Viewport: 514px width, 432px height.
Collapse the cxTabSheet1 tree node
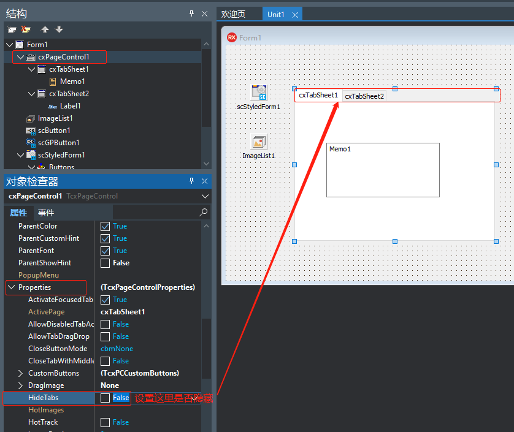(31, 69)
